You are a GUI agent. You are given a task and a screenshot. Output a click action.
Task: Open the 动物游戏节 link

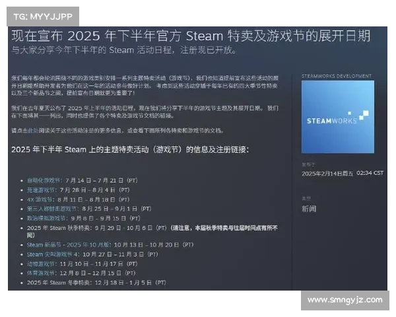(41, 264)
